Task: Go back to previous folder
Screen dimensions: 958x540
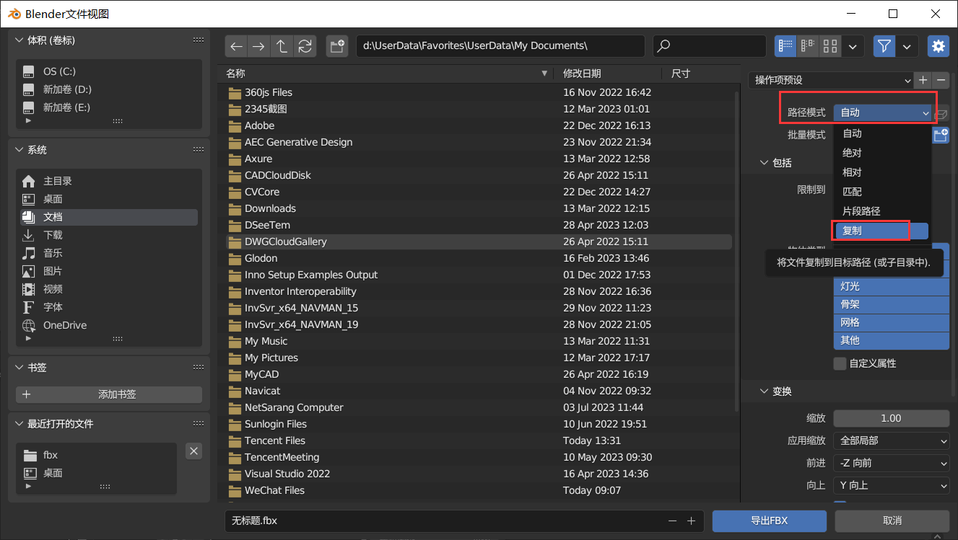Action: [236, 46]
